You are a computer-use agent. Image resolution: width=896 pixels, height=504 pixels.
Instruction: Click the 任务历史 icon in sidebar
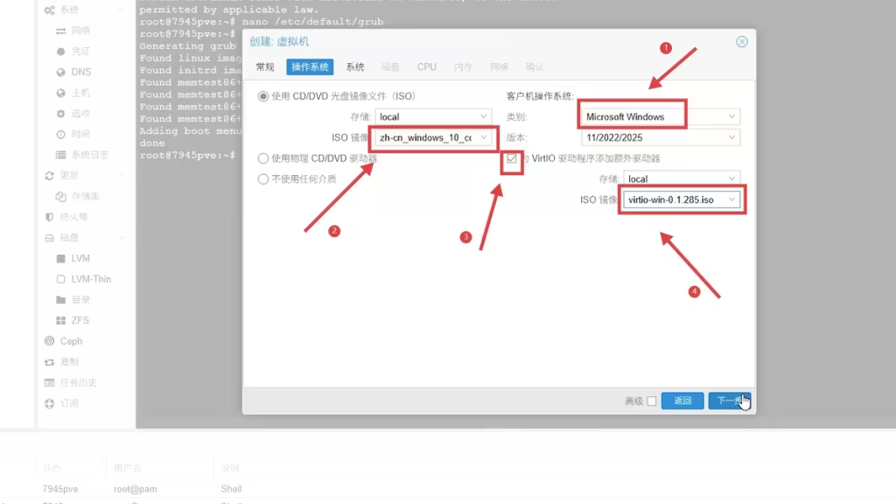[x=50, y=382]
